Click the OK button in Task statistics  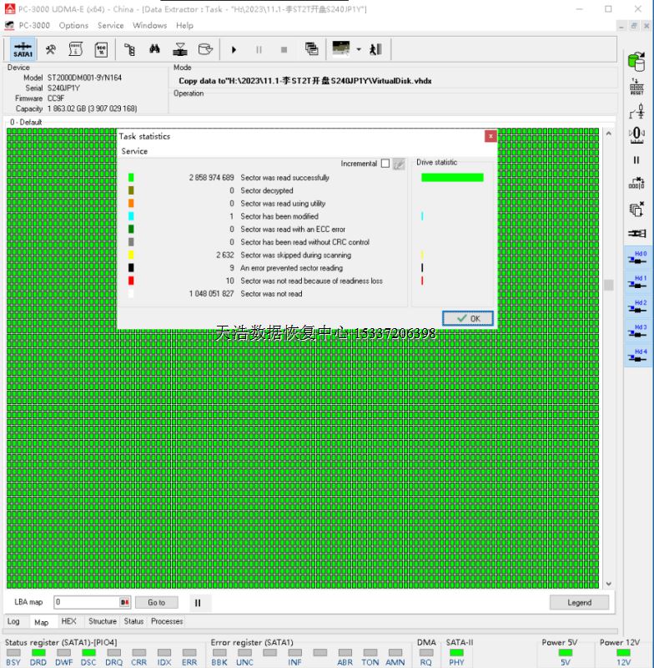pos(468,318)
